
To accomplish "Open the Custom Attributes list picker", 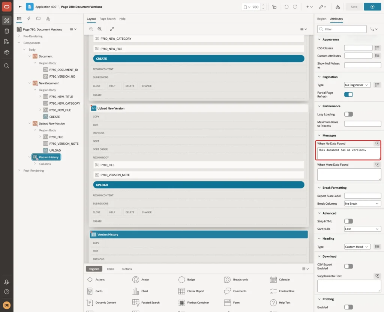I will (x=377, y=56).
